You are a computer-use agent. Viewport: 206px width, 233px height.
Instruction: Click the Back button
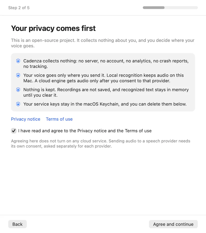click(x=18, y=224)
